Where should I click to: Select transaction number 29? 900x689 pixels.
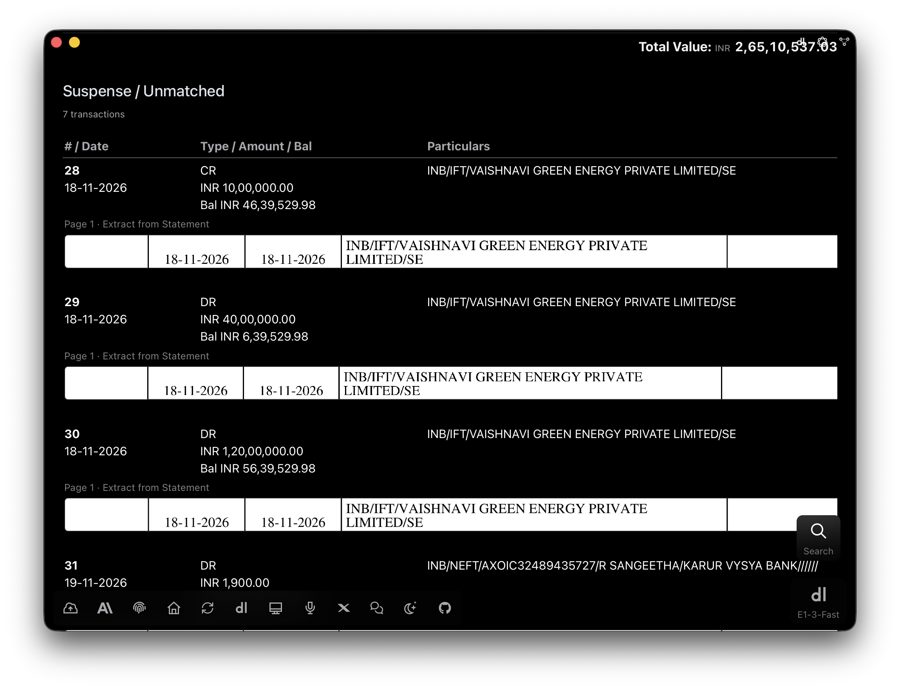(x=72, y=302)
